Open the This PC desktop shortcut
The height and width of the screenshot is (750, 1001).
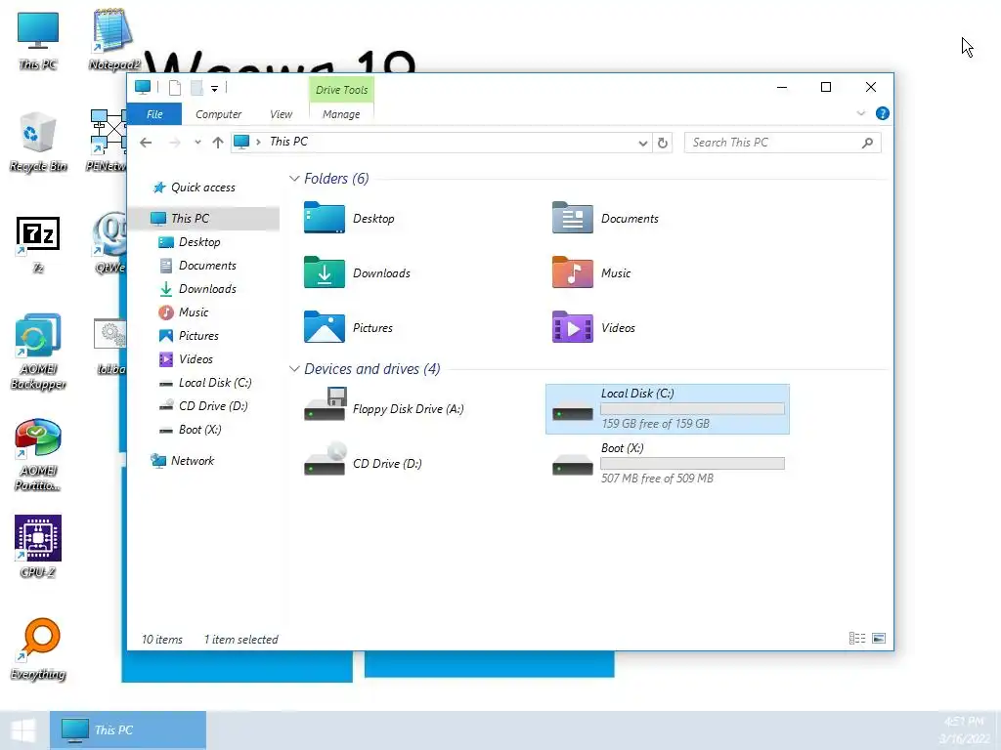(x=38, y=39)
